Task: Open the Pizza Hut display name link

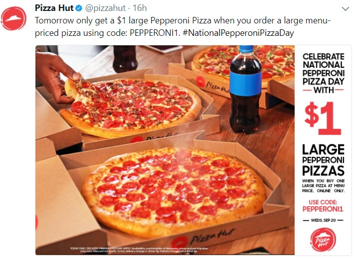Action: 54,8
